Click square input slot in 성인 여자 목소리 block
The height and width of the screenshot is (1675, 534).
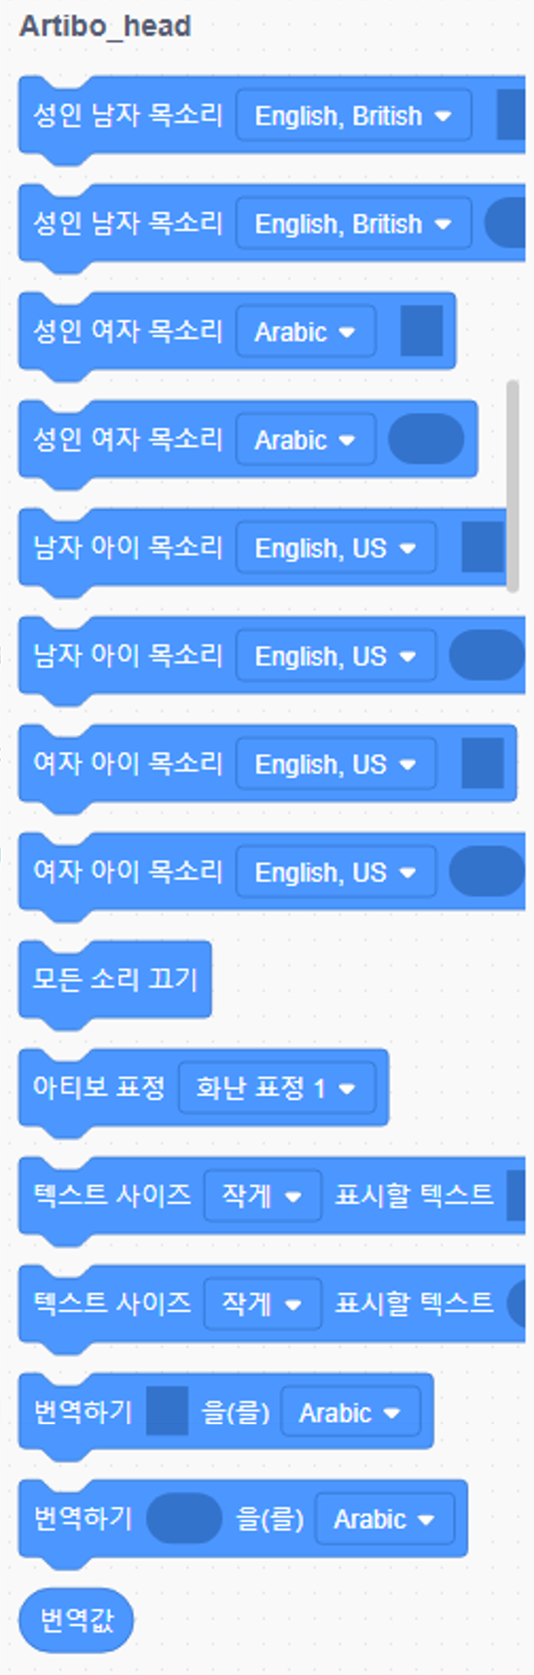[422, 330]
